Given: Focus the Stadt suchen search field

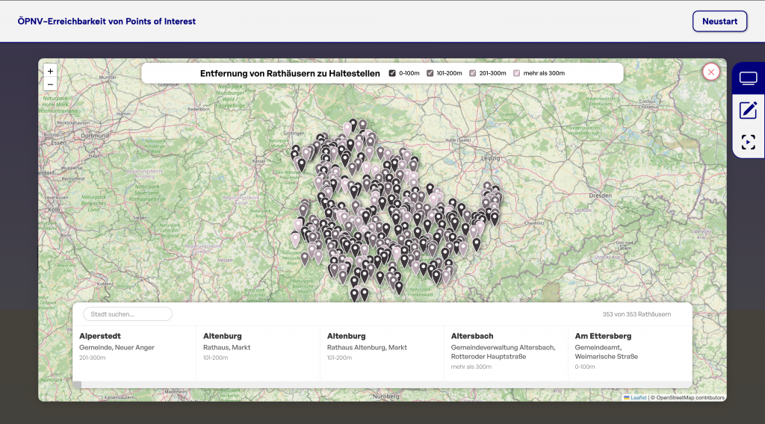Looking at the screenshot, I should click(x=127, y=314).
